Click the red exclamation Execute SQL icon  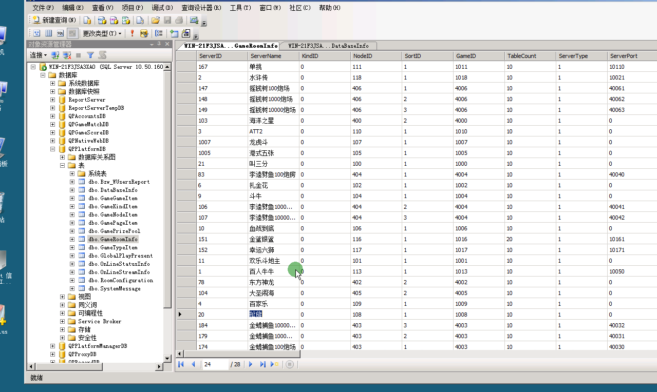click(132, 33)
